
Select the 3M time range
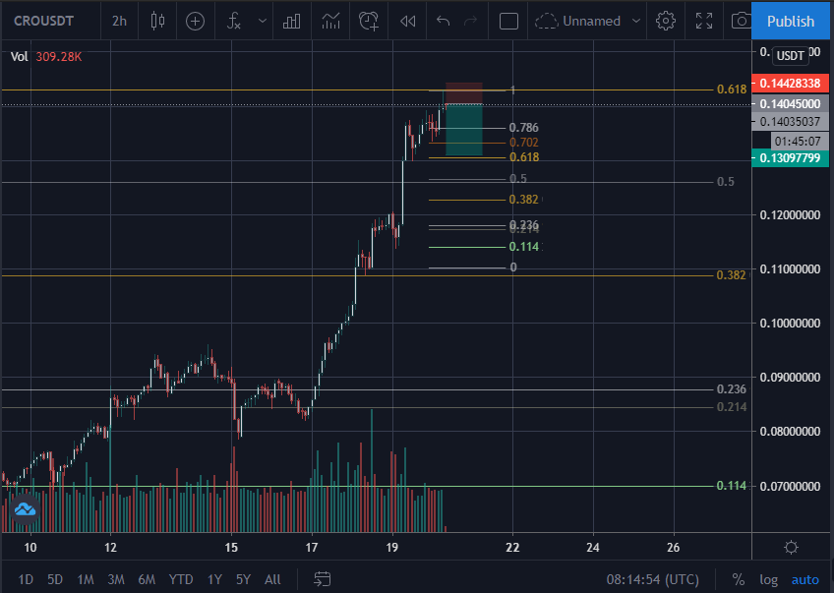click(x=116, y=579)
